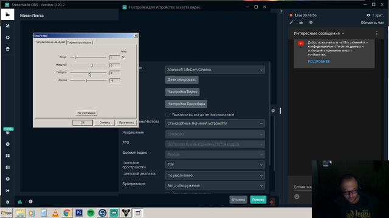Viewport: 389px width, 218px height.
Task: Open Spotify from the taskbar
Action: pos(91,213)
